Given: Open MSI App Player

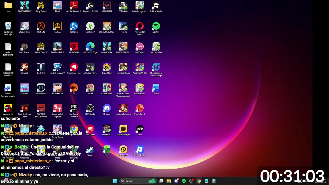Looking at the screenshot, I should [x=90, y=69].
